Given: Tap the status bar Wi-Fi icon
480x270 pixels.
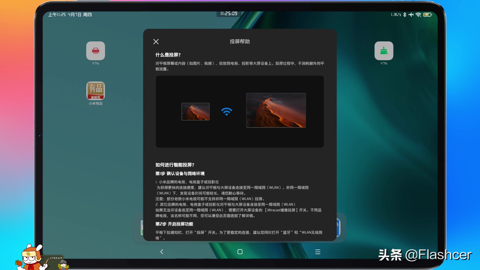Looking at the screenshot, I should click(x=418, y=15).
